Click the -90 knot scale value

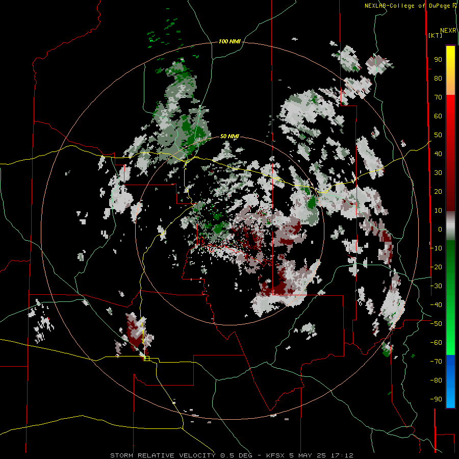[x=436, y=399]
